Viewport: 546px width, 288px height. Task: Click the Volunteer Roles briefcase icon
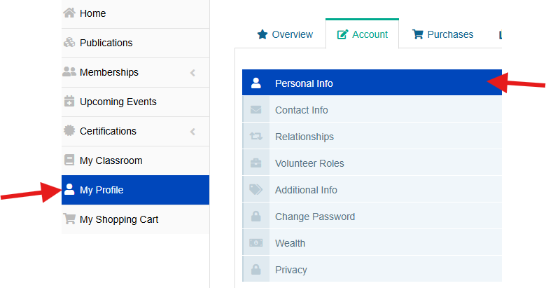click(256, 163)
